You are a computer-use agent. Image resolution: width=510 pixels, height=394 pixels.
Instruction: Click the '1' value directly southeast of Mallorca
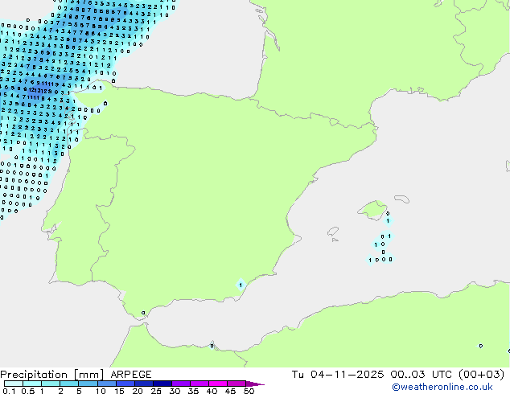388,221
